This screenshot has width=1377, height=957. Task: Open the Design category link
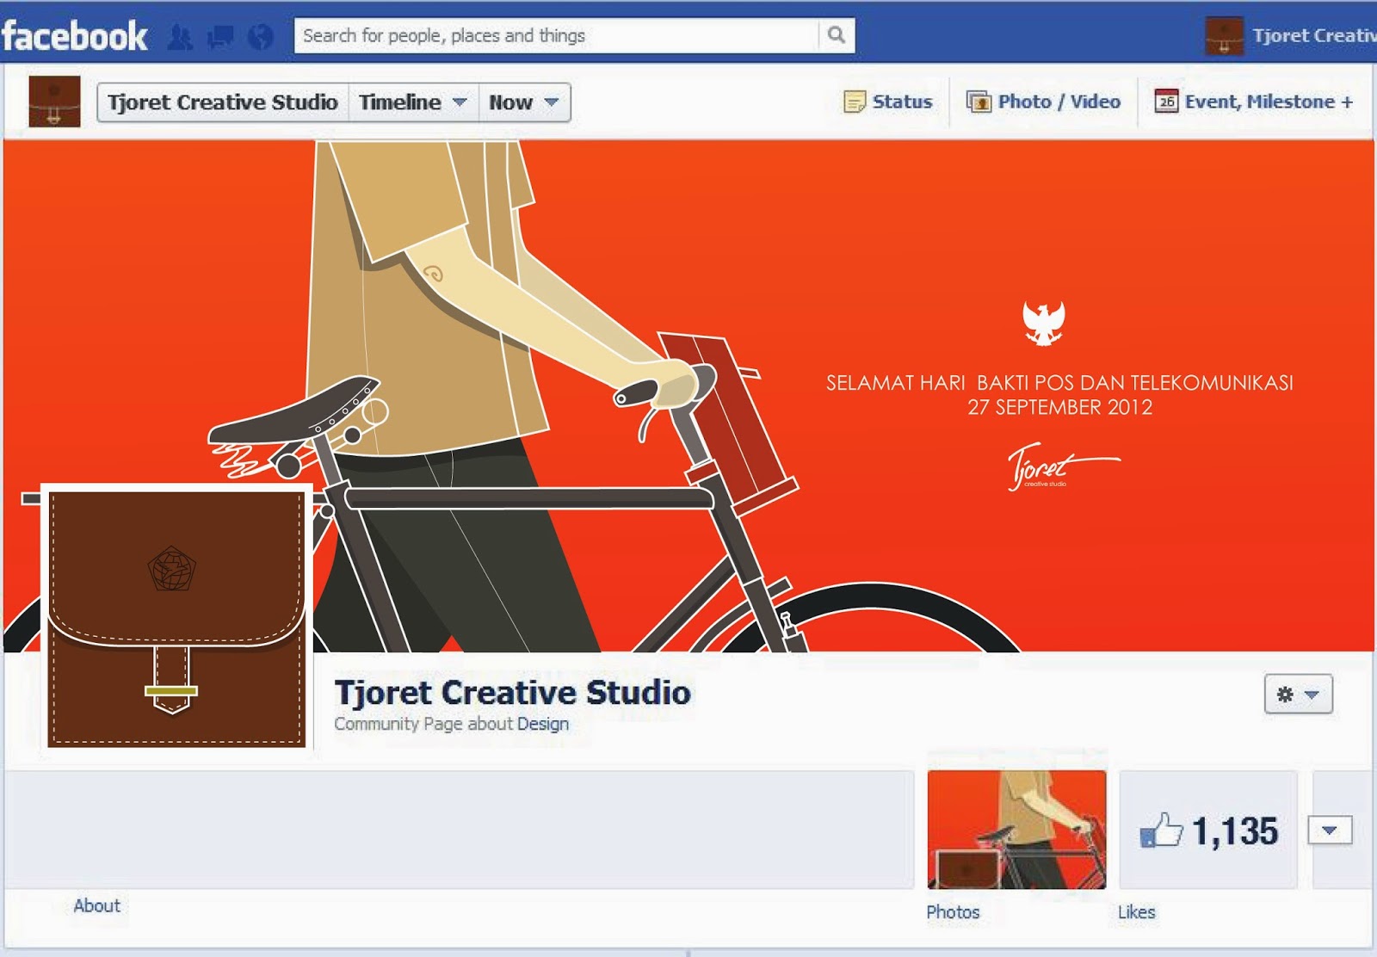(x=543, y=724)
